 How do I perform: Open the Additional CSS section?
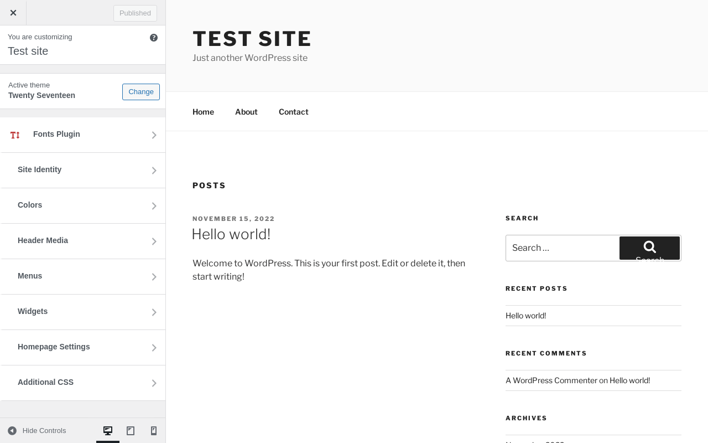83,383
